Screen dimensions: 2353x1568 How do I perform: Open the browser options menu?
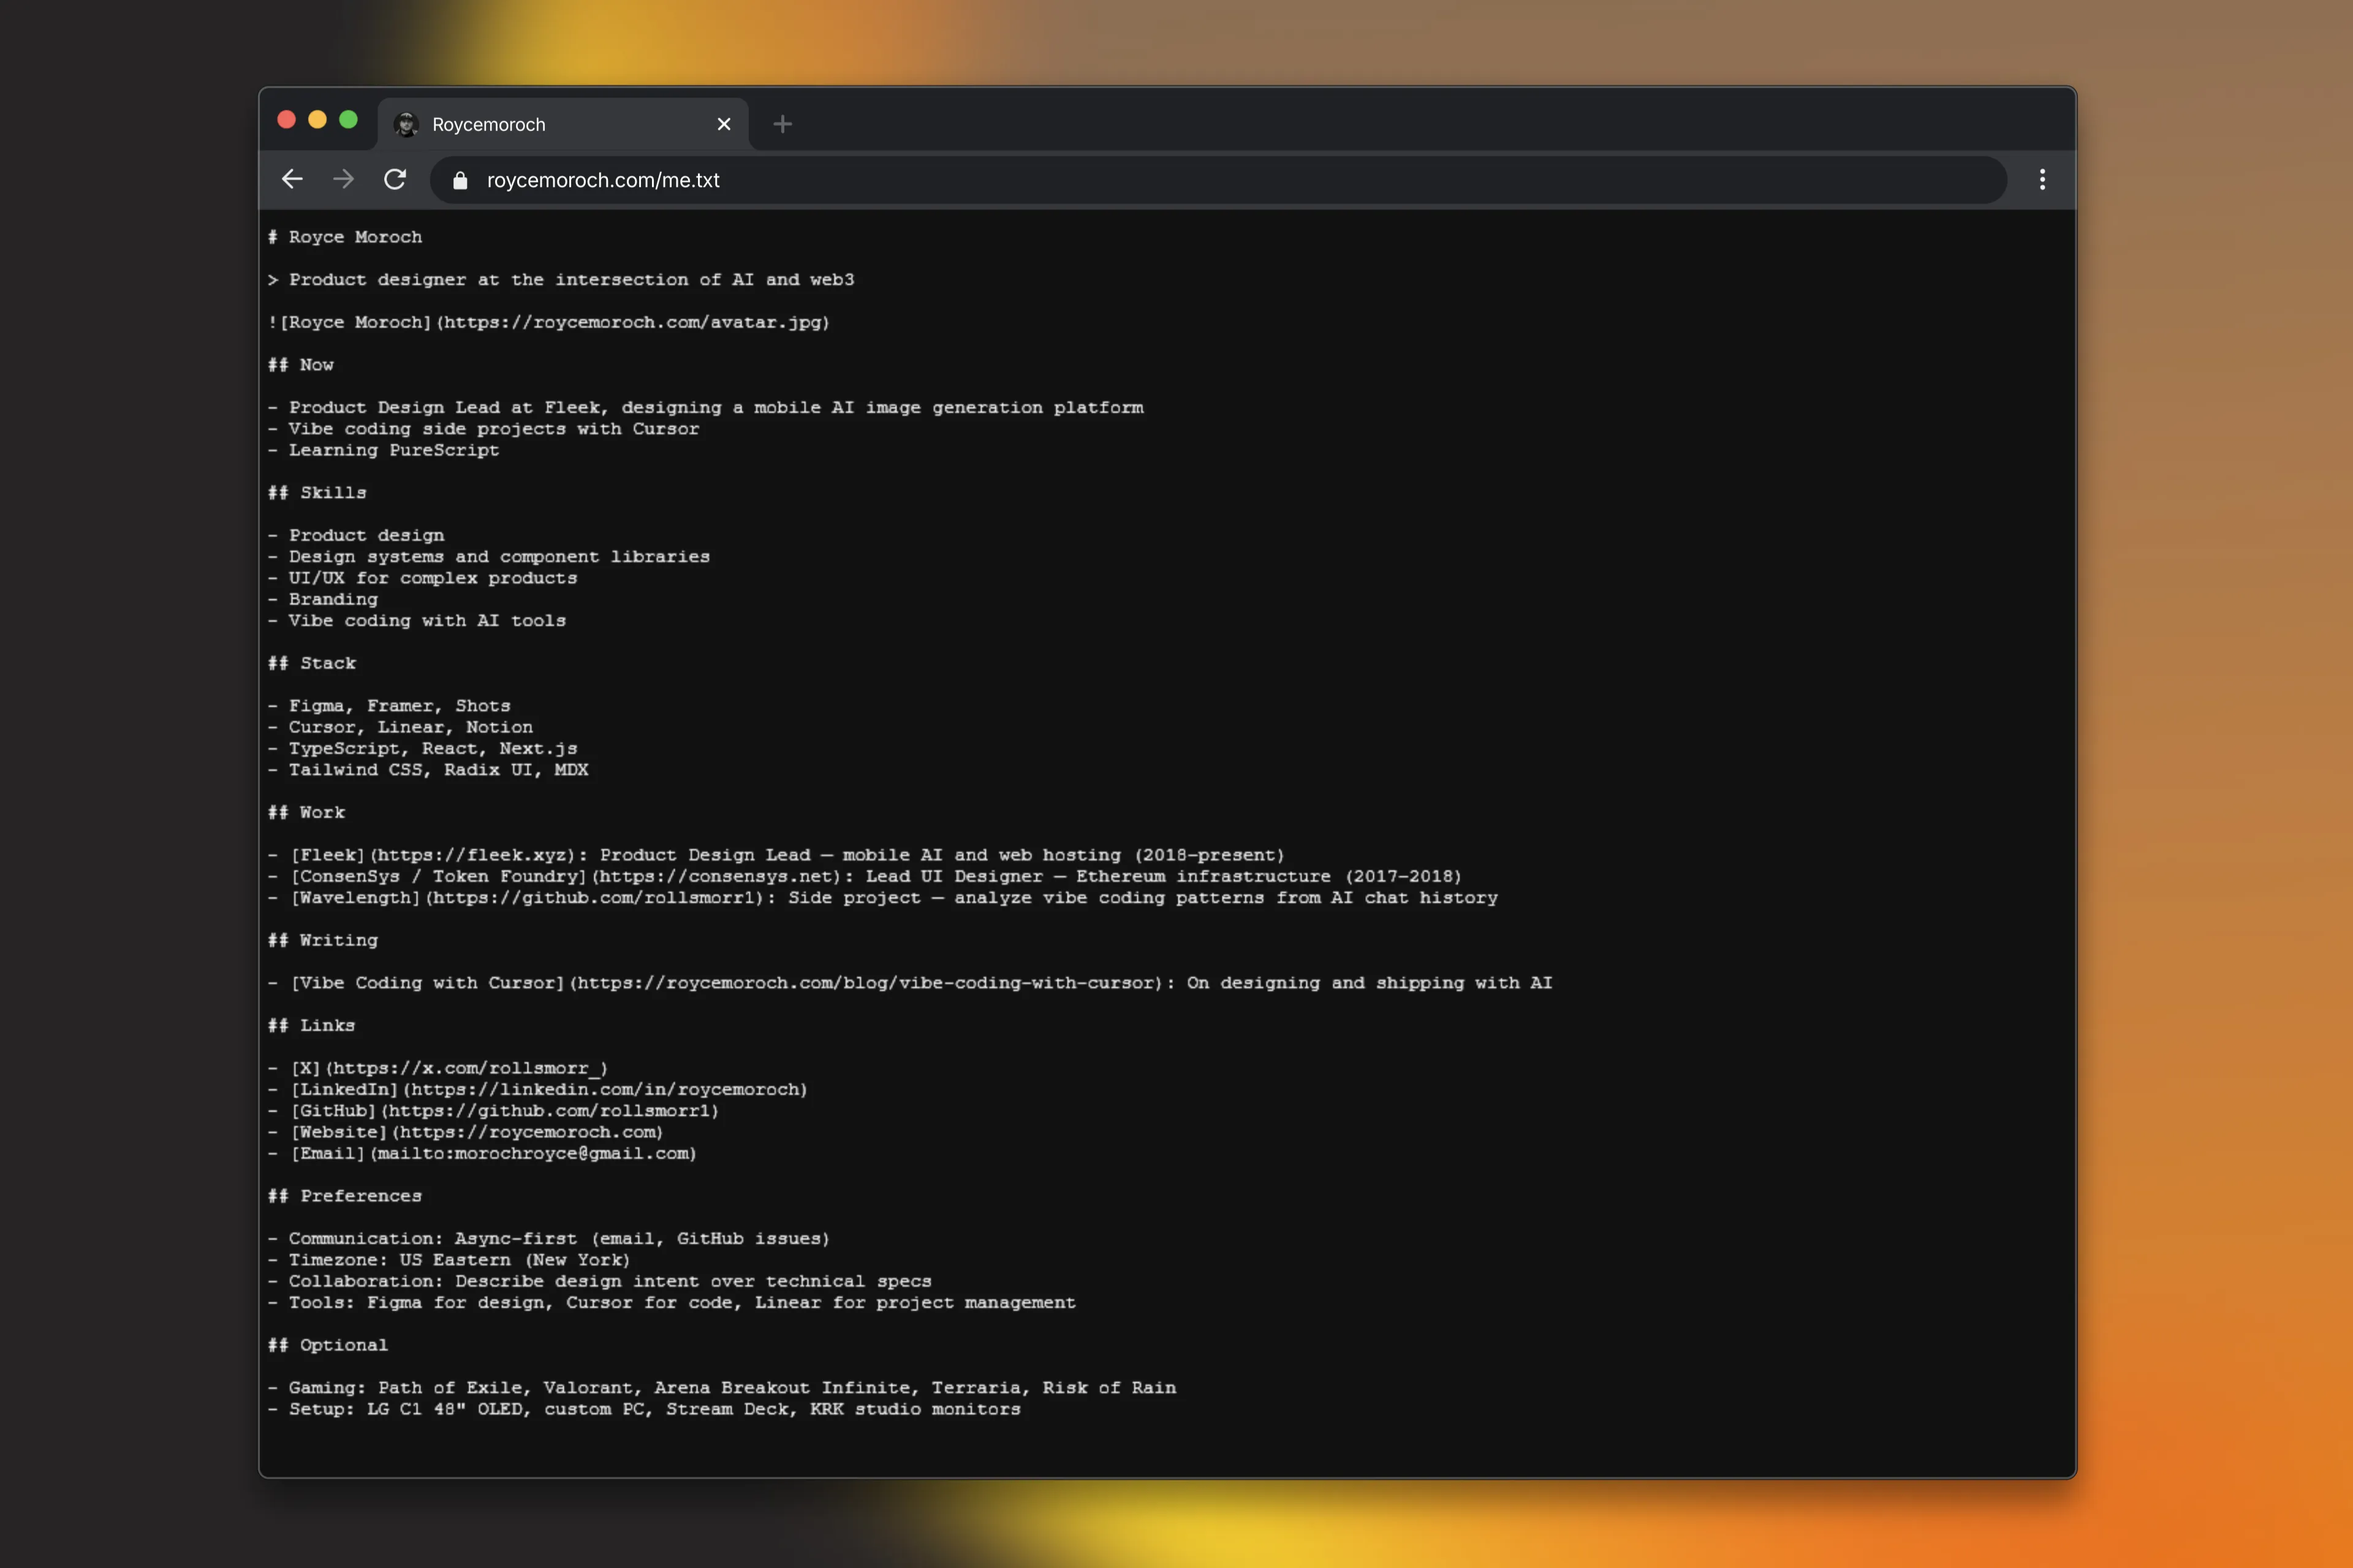pos(2043,180)
